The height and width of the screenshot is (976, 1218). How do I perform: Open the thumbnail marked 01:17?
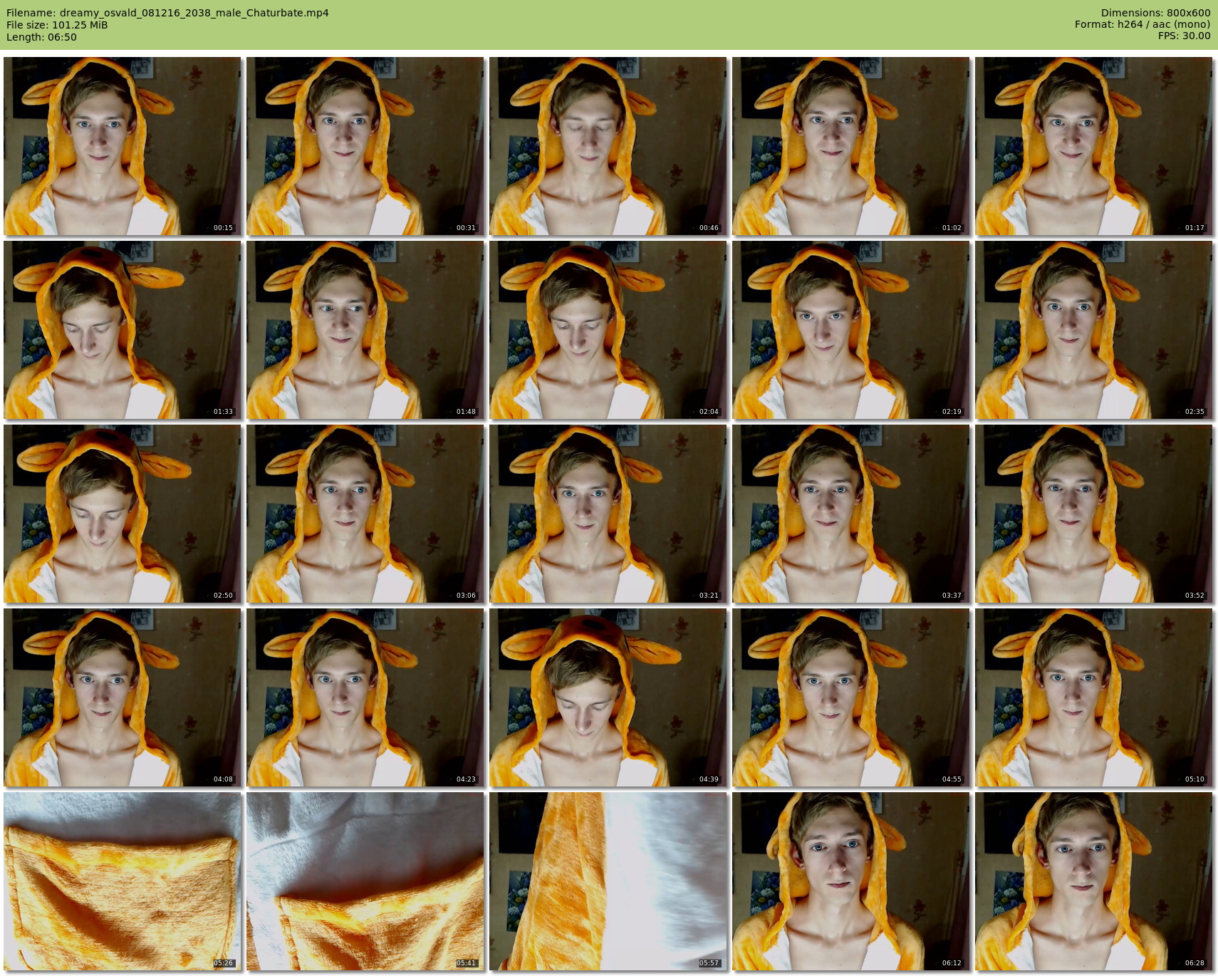[1093, 146]
